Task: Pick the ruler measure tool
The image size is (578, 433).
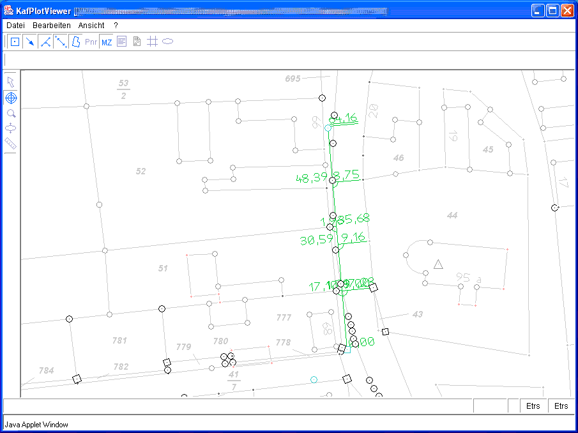Action: tap(11, 144)
